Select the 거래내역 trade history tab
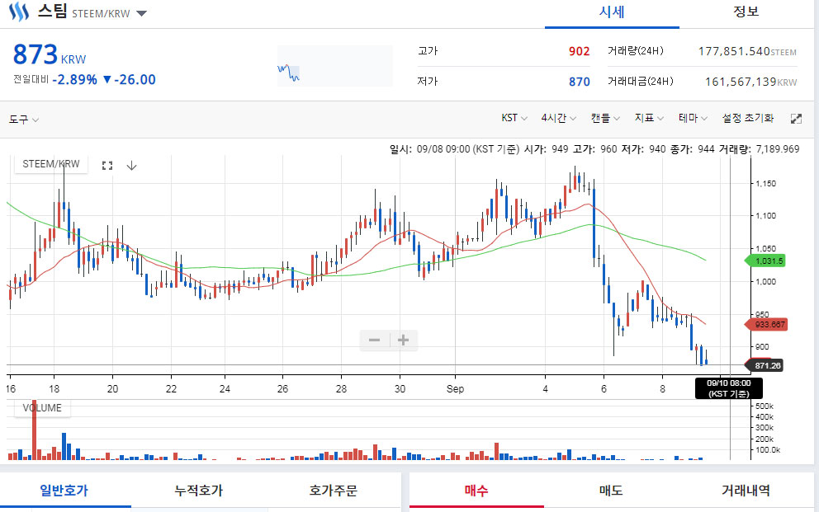Viewport: 819px width, 512px height. pos(746,490)
